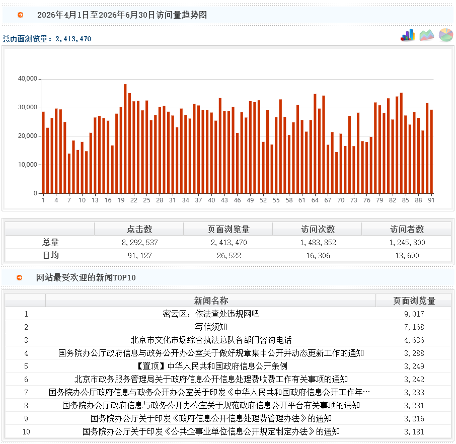Click the 页面浏览量 header in the summary table

click(229, 229)
